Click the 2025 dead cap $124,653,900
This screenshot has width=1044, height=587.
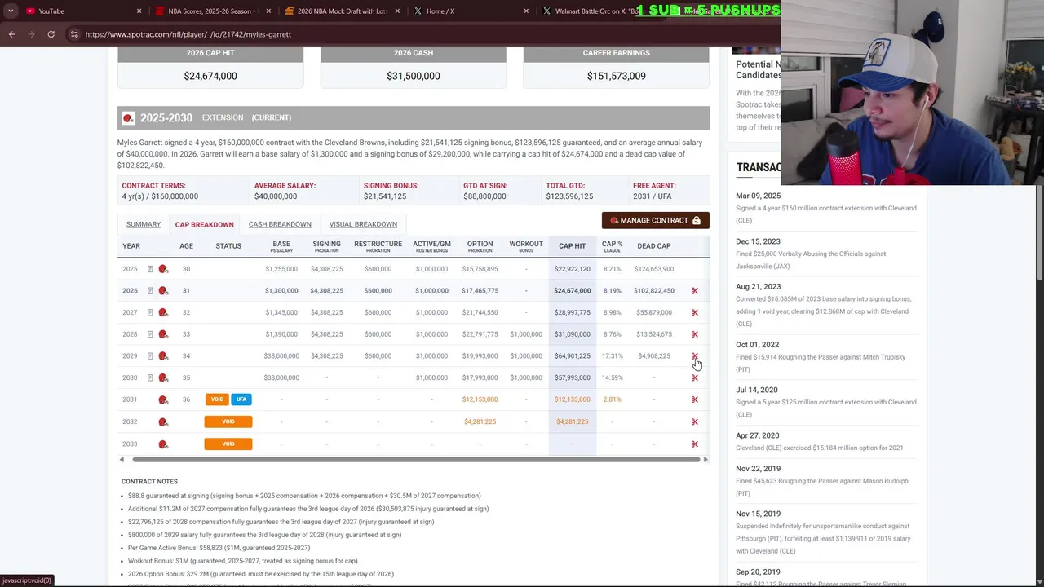654,269
